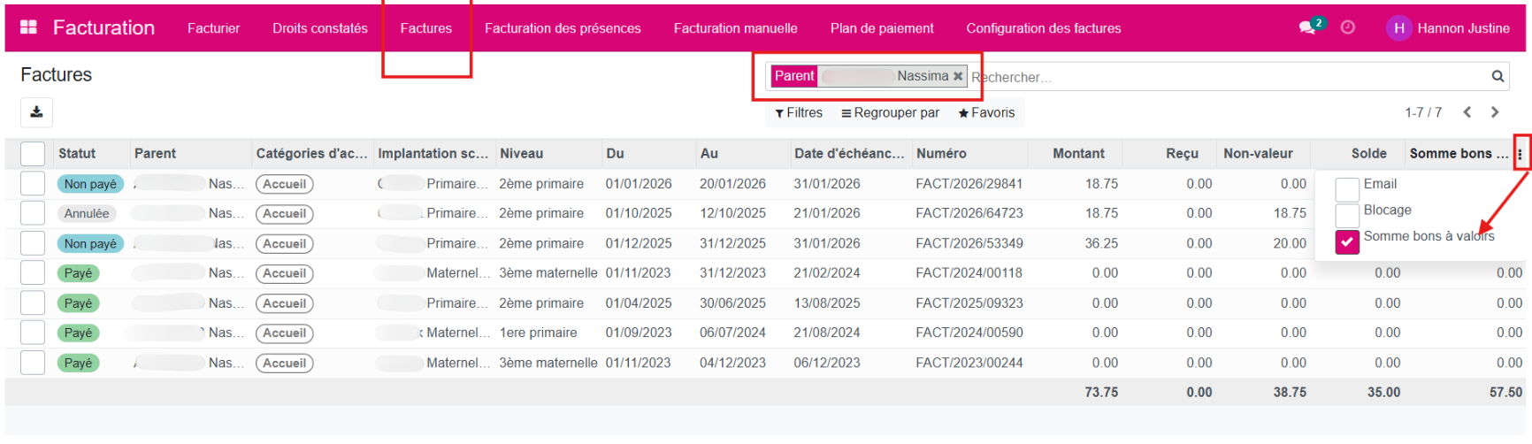
Task: Open the Regrouper par dropdown
Action: 890,113
